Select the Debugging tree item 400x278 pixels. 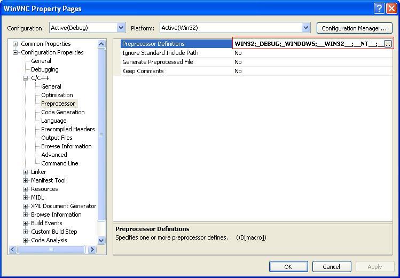[x=45, y=69]
